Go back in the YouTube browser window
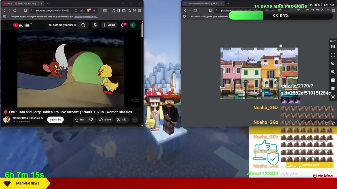This screenshot has width=337, height=189. pos(4,10)
